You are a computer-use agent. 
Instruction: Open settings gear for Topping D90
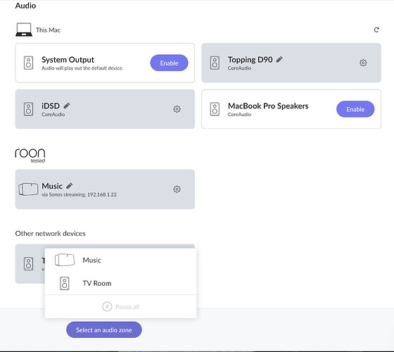pyautogui.click(x=363, y=63)
